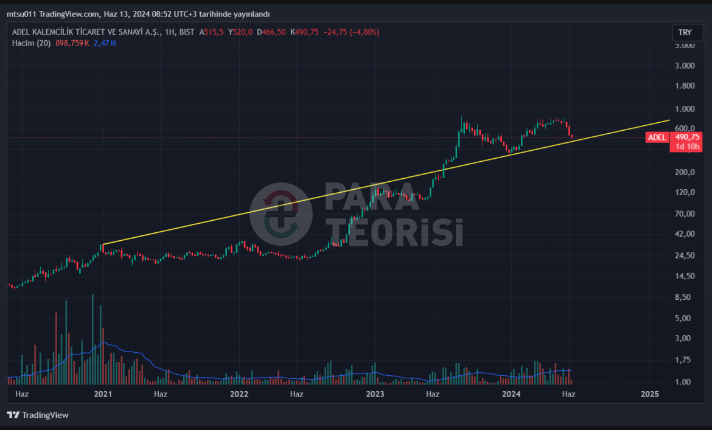The width and height of the screenshot is (712, 430).
Task: Click the TradingView logo at the bottom
Action: 38,415
